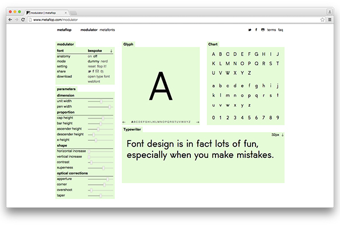Share the font on Facebook in share row
The height and width of the screenshot is (226, 340).
[93, 72]
